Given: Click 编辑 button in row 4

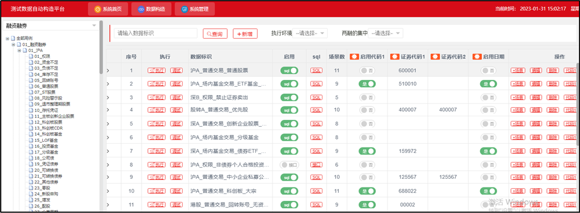Looking at the screenshot, I should pos(536,110).
